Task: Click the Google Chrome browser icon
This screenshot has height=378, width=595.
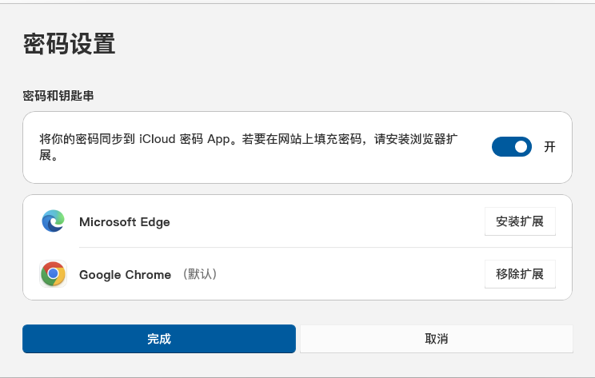Action: (54, 274)
